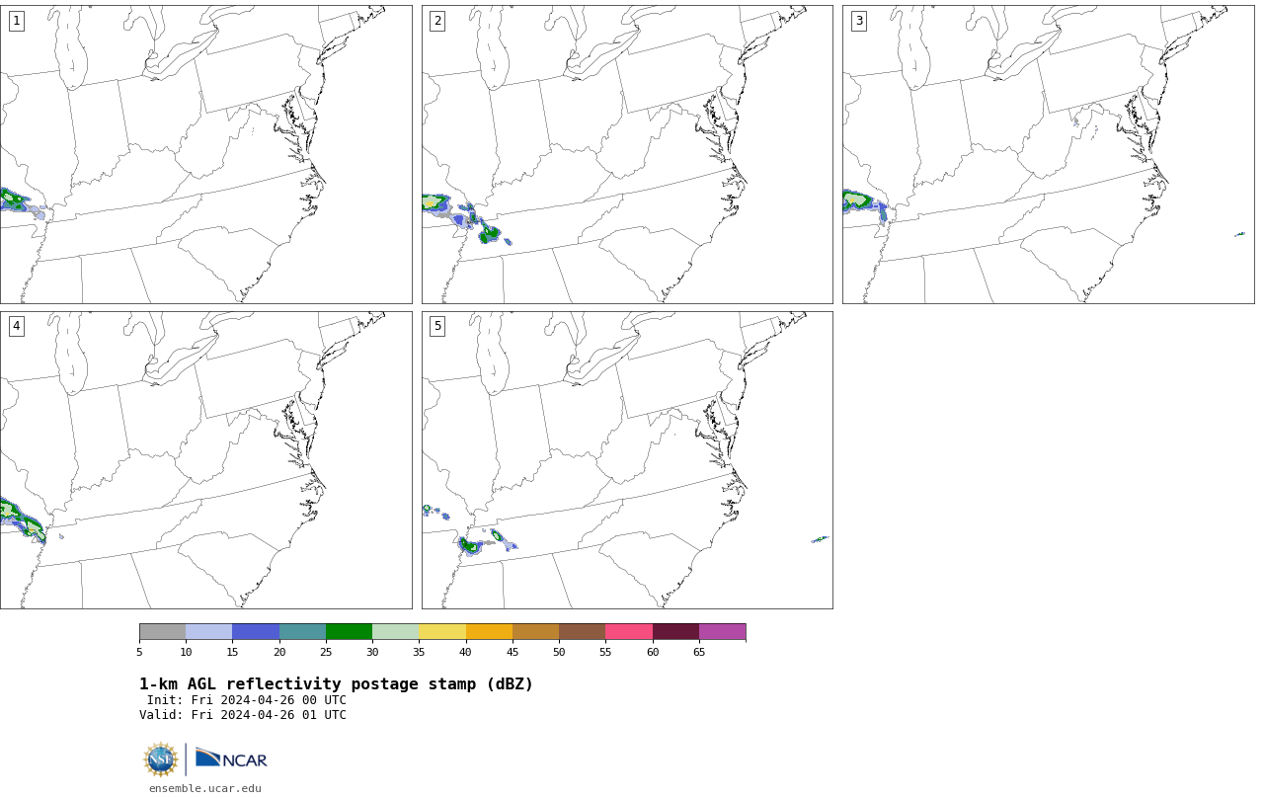Click the brown 50-55 dBZ swatch
Screen dimensions: 1264x799
[x=583, y=632]
